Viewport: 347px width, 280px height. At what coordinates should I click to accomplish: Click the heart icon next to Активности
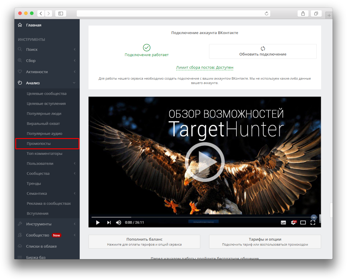(20, 71)
